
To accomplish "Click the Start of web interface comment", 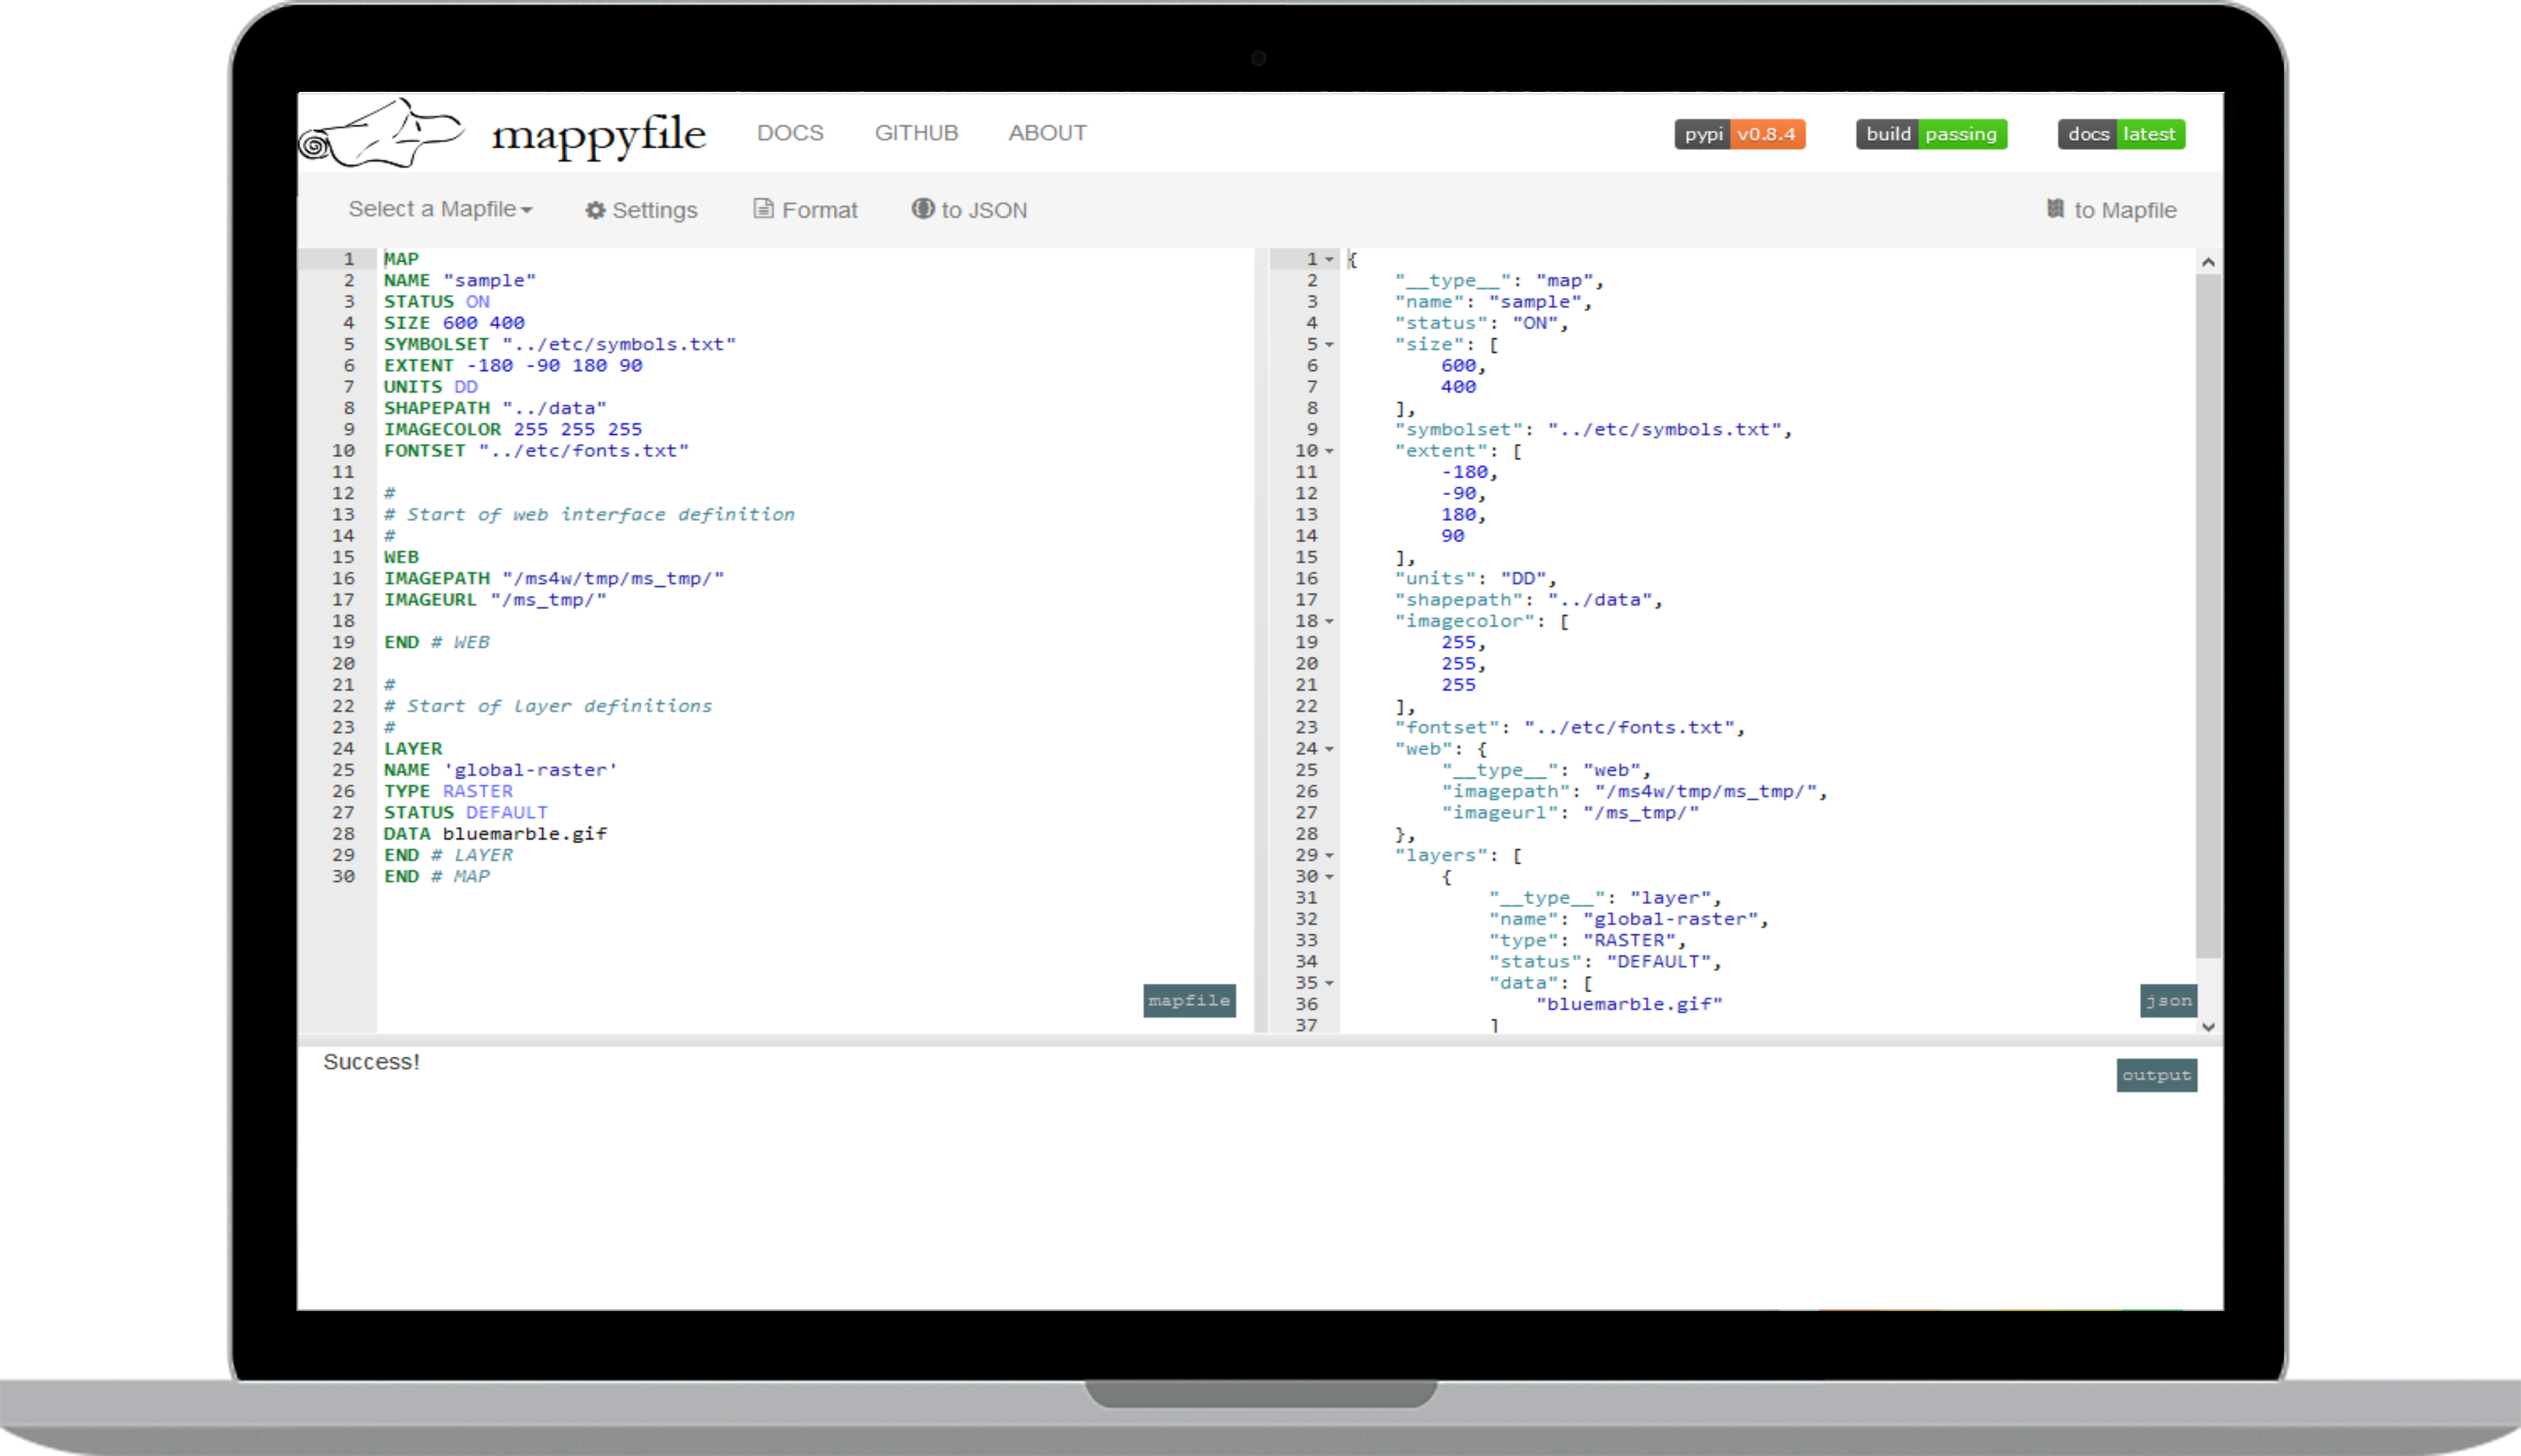I will pyautogui.click(x=590, y=515).
